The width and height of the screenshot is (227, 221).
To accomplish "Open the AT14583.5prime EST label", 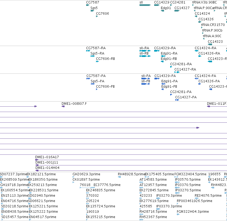I will pos(153,180).
